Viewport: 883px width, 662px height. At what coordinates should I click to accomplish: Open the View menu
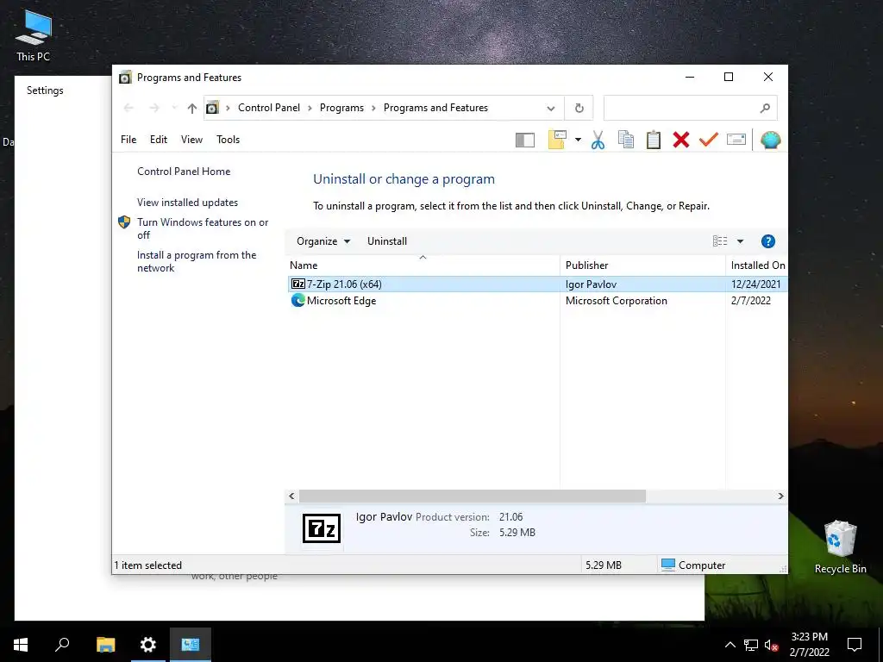pyautogui.click(x=191, y=140)
